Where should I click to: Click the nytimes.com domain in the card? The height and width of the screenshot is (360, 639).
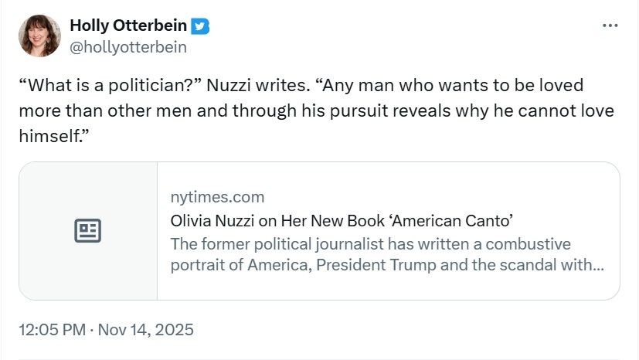(x=217, y=197)
